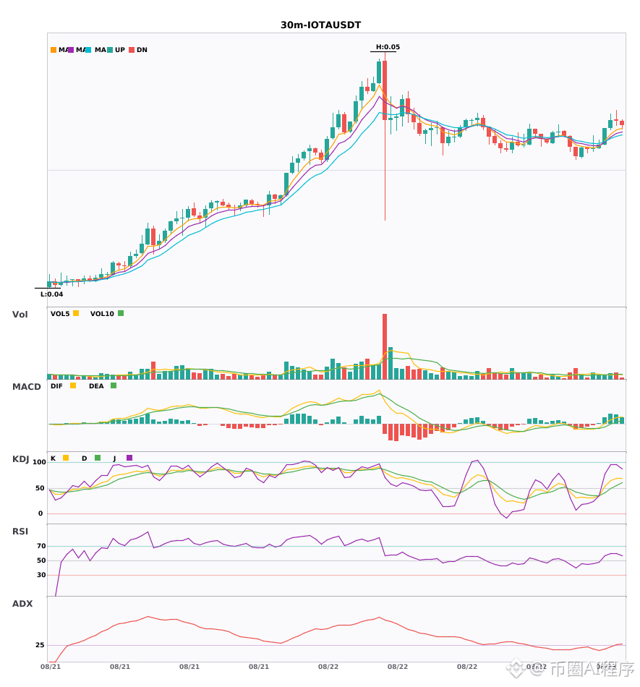Click the purple MA legend swatch
The width and height of the screenshot is (640, 687).
[71, 50]
